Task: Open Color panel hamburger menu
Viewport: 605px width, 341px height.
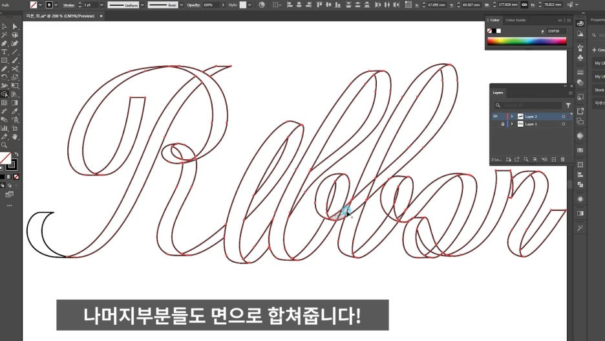Action: pyautogui.click(x=569, y=21)
